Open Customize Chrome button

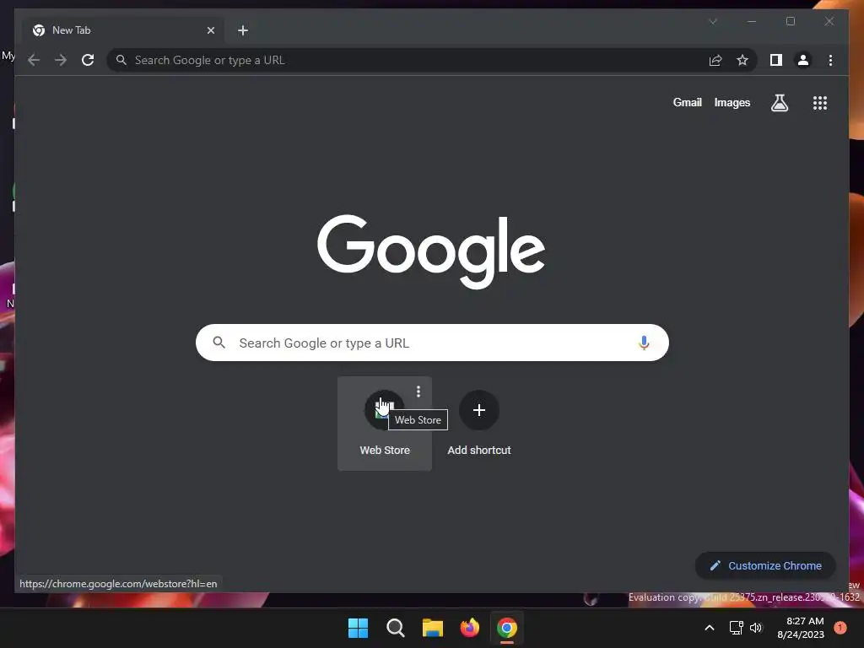click(765, 565)
